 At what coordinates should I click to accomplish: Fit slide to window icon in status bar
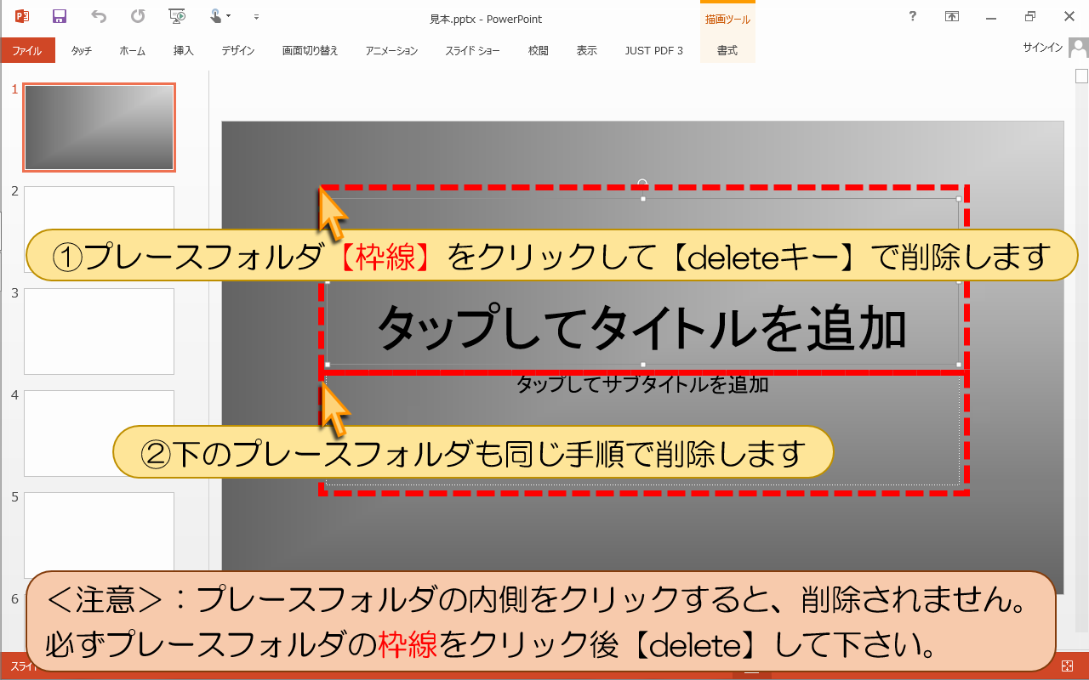tap(1068, 667)
